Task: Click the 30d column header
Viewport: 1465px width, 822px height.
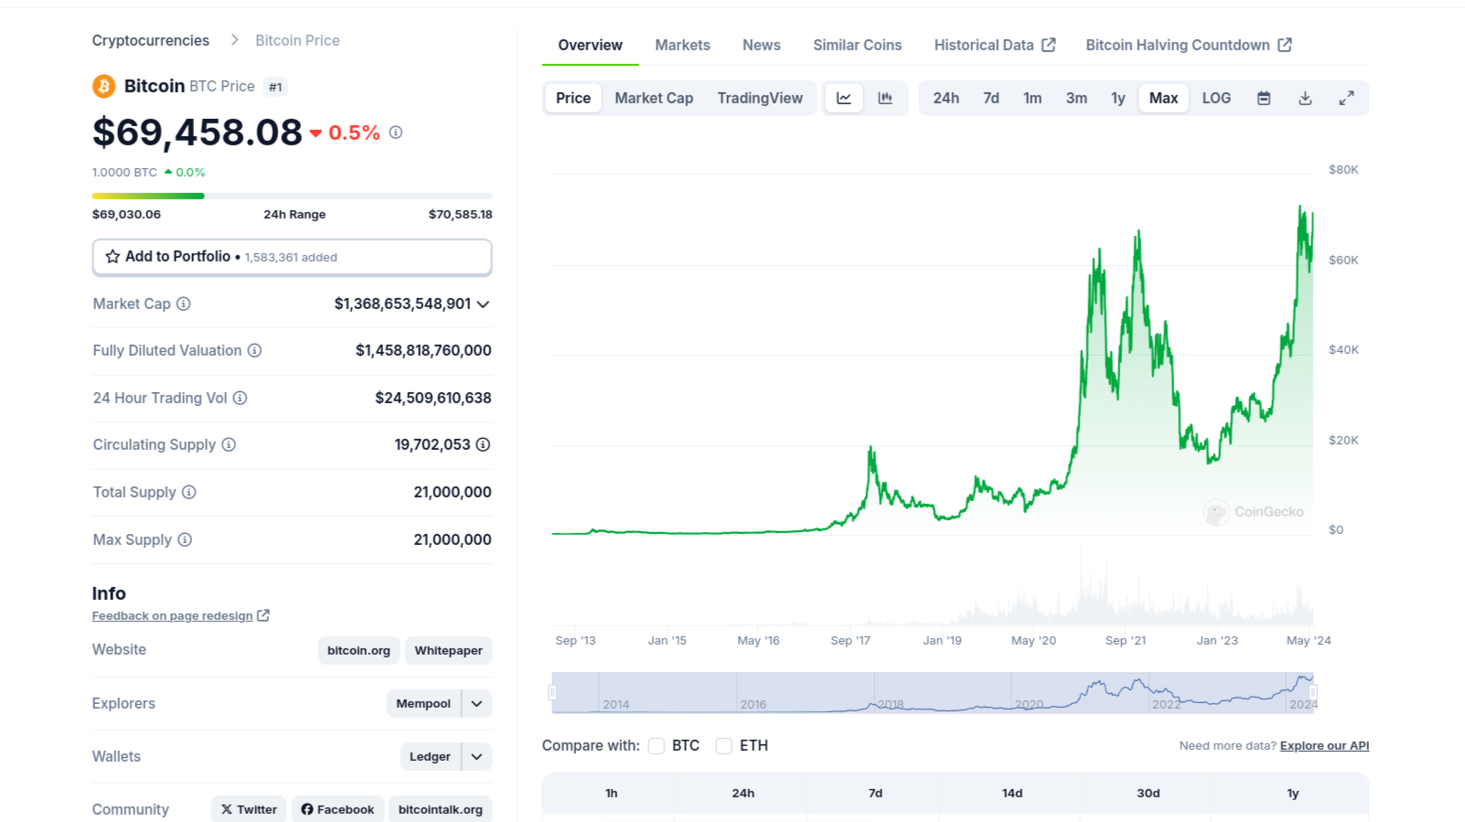Action: pyautogui.click(x=1149, y=794)
